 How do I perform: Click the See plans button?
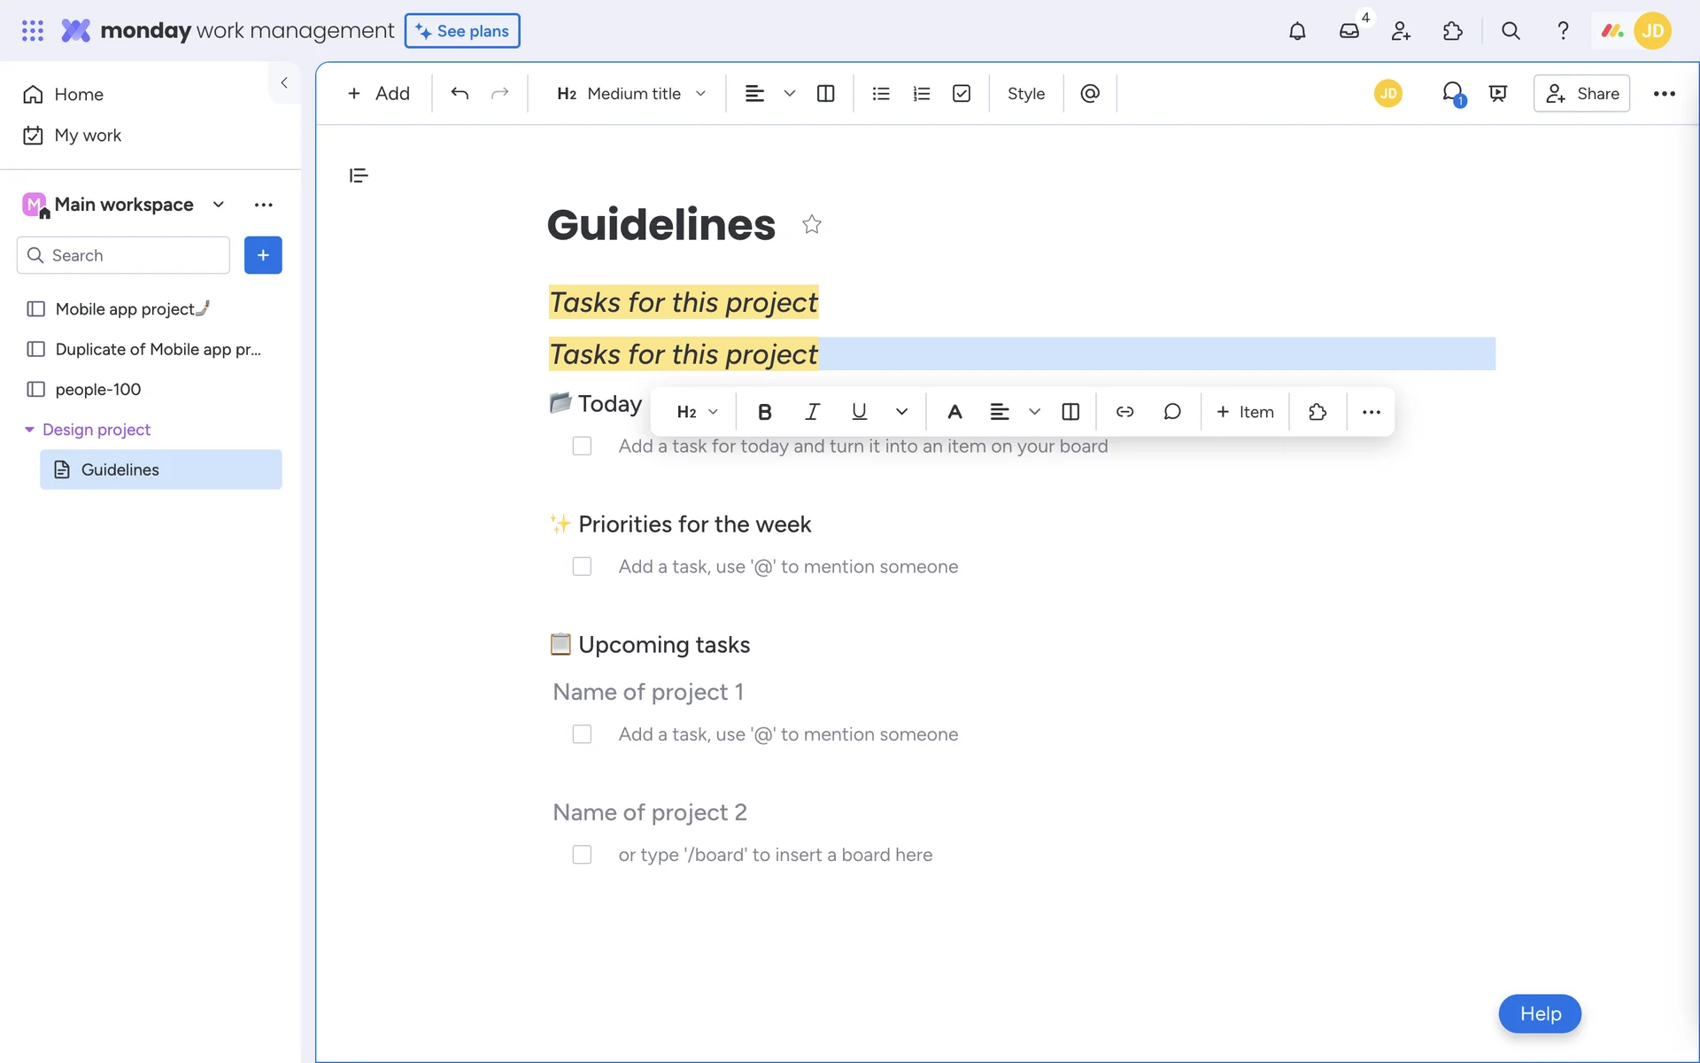tap(462, 31)
